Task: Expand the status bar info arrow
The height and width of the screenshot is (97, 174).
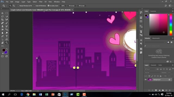Action: (x=38, y=91)
